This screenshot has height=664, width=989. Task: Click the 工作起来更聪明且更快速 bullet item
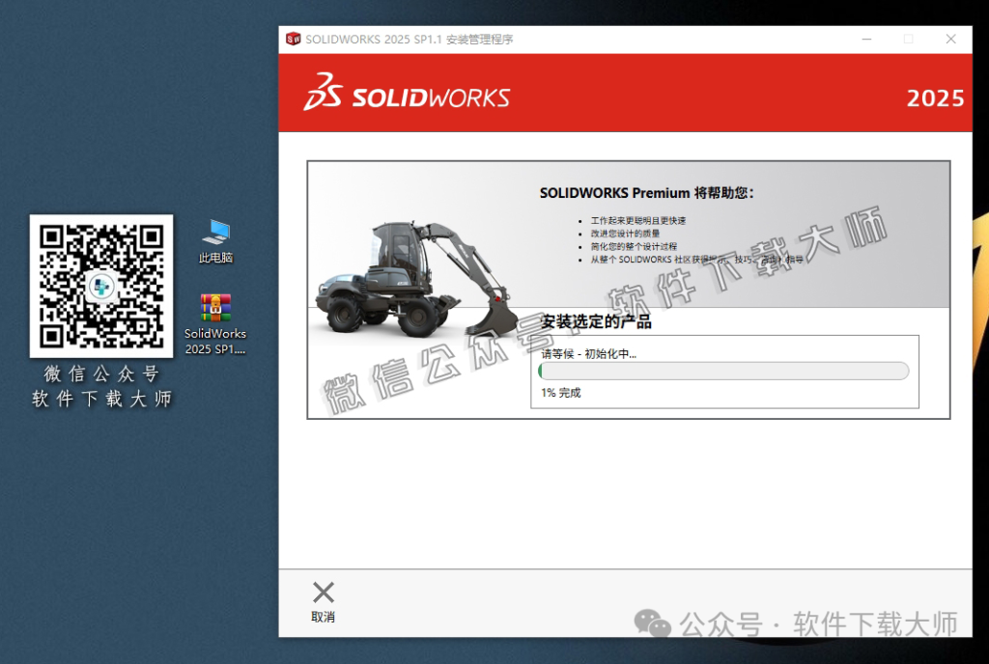click(x=639, y=220)
